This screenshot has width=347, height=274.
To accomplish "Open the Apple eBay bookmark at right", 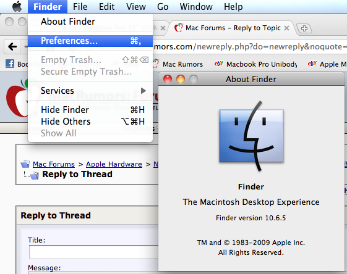I will 327,64.
